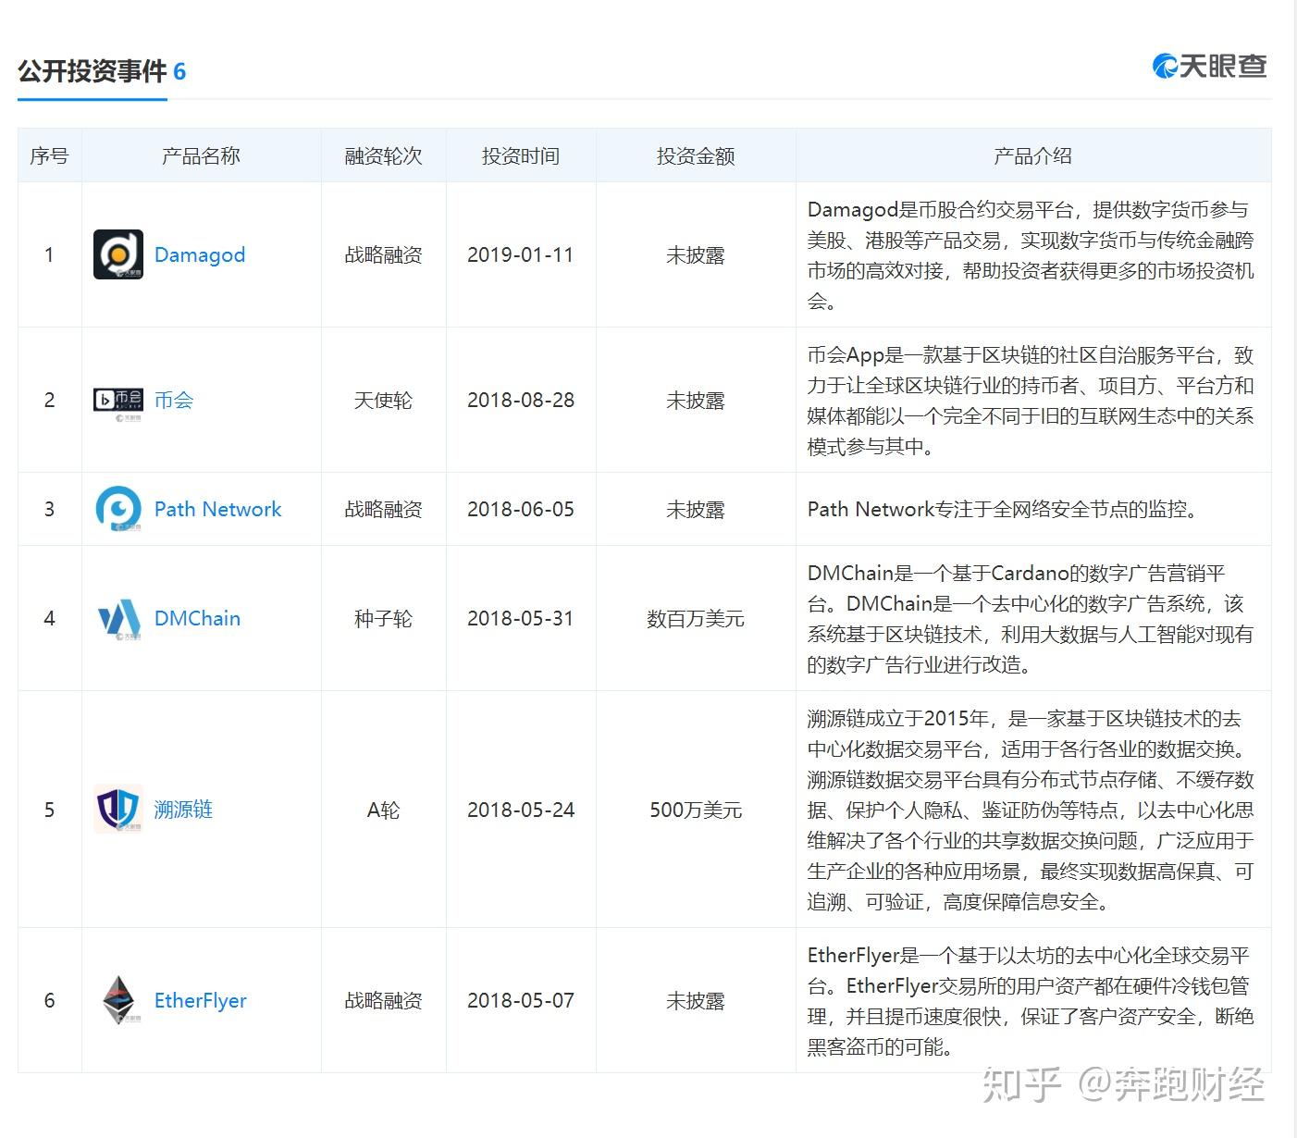Click Damagod's 战略融资 round cell
This screenshot has width=1297, height=1138.
tap(383, 254)
